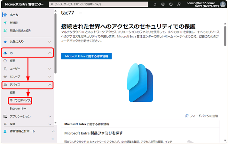Click the デバイス devices icon
Image resolution: width=228 pixels, height=144 pixels.
coord(5,85)
